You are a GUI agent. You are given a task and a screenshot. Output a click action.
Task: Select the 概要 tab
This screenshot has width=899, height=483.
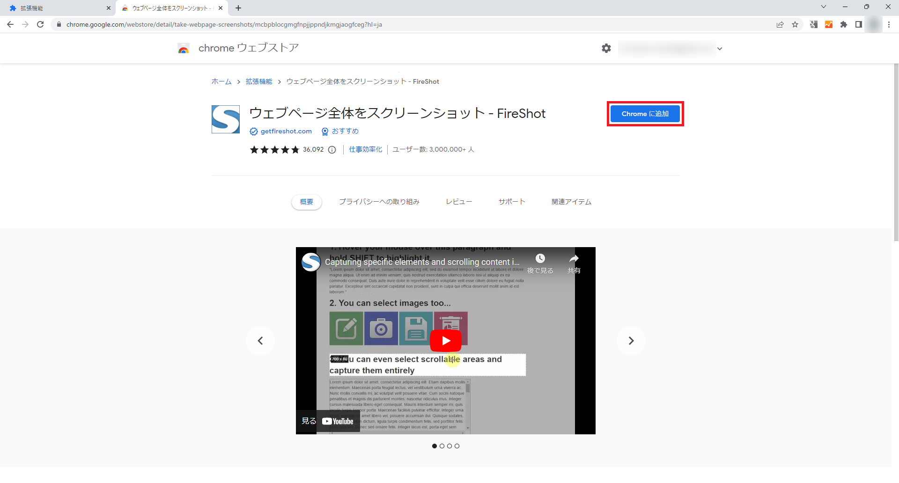point(307,202)
